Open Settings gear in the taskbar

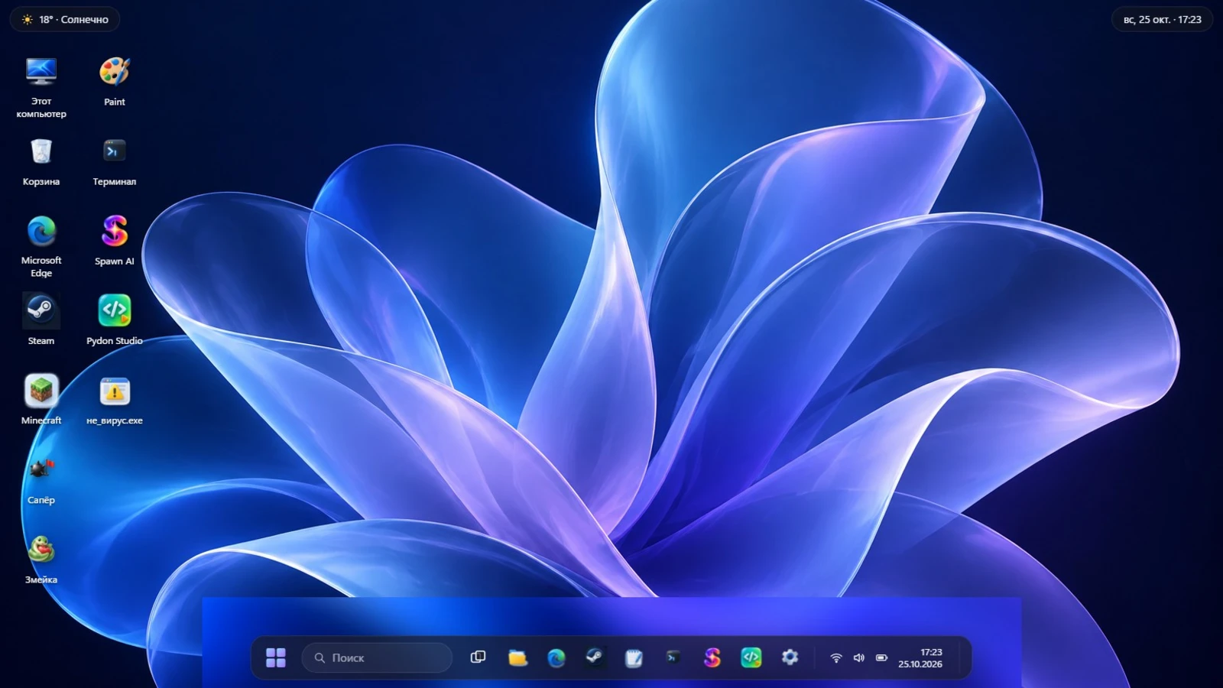(x=790, y=657)
